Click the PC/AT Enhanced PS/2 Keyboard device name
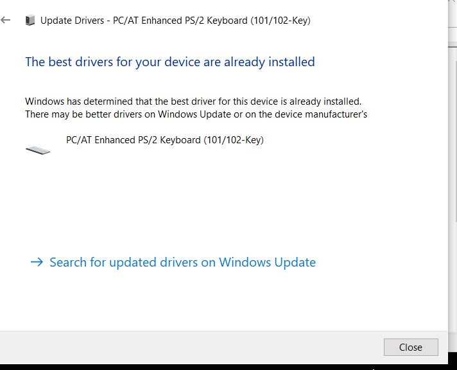 [x=165, y=140]
